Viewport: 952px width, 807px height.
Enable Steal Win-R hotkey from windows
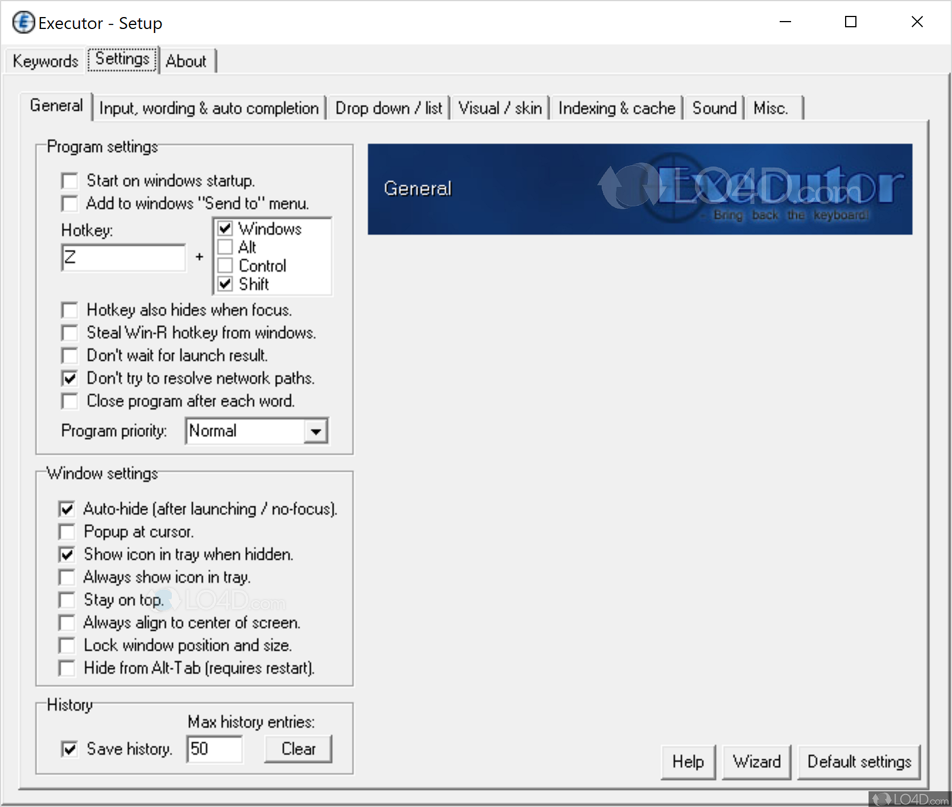[69, 332]
